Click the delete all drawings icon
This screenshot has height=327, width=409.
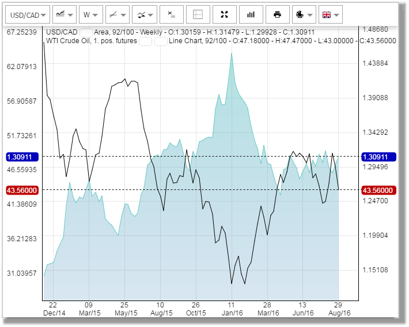[171, 14]
